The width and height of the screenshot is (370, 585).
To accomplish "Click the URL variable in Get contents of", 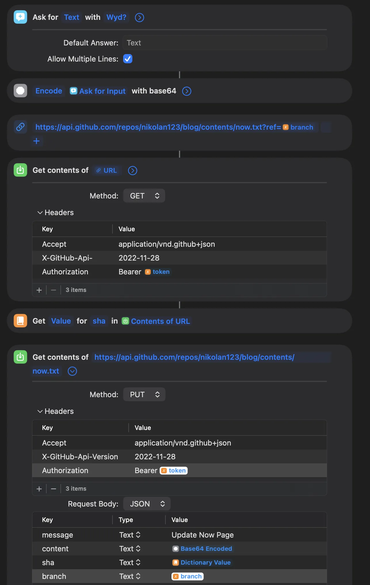I will click(x=107, y=171).
